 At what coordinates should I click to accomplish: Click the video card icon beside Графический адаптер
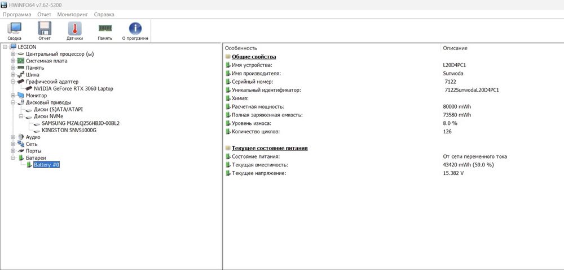pyautogui.click(x=21, y=82)
